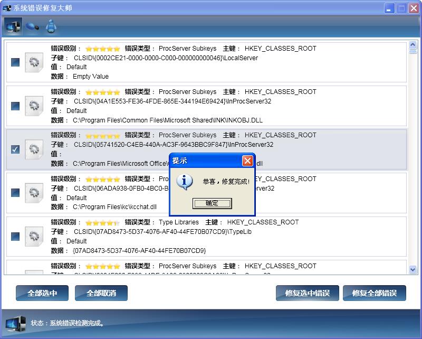Open the mouse device toolbar icon

[x=32, y=26]
